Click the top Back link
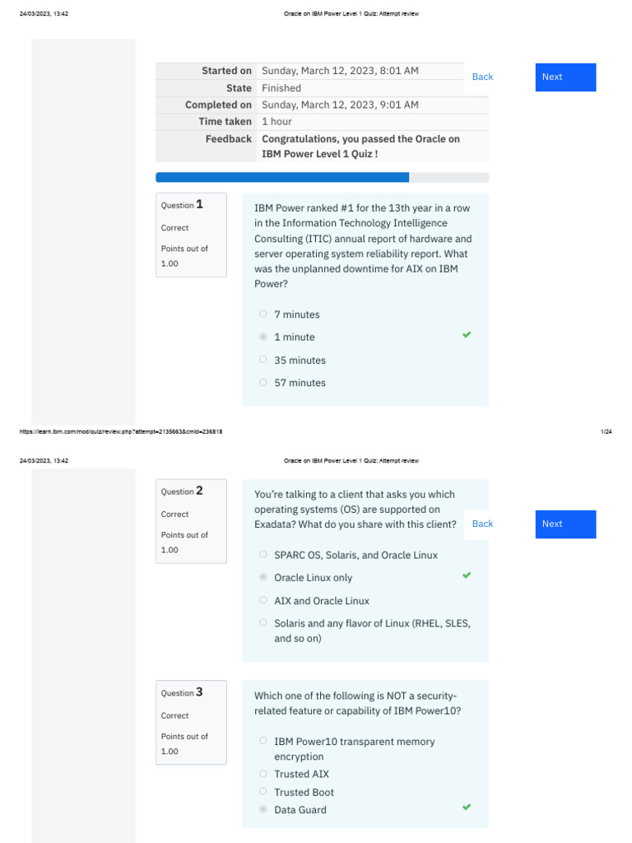The height and width of the screenshot is (843, 632). pyautogui.click(x=482, y=77)
